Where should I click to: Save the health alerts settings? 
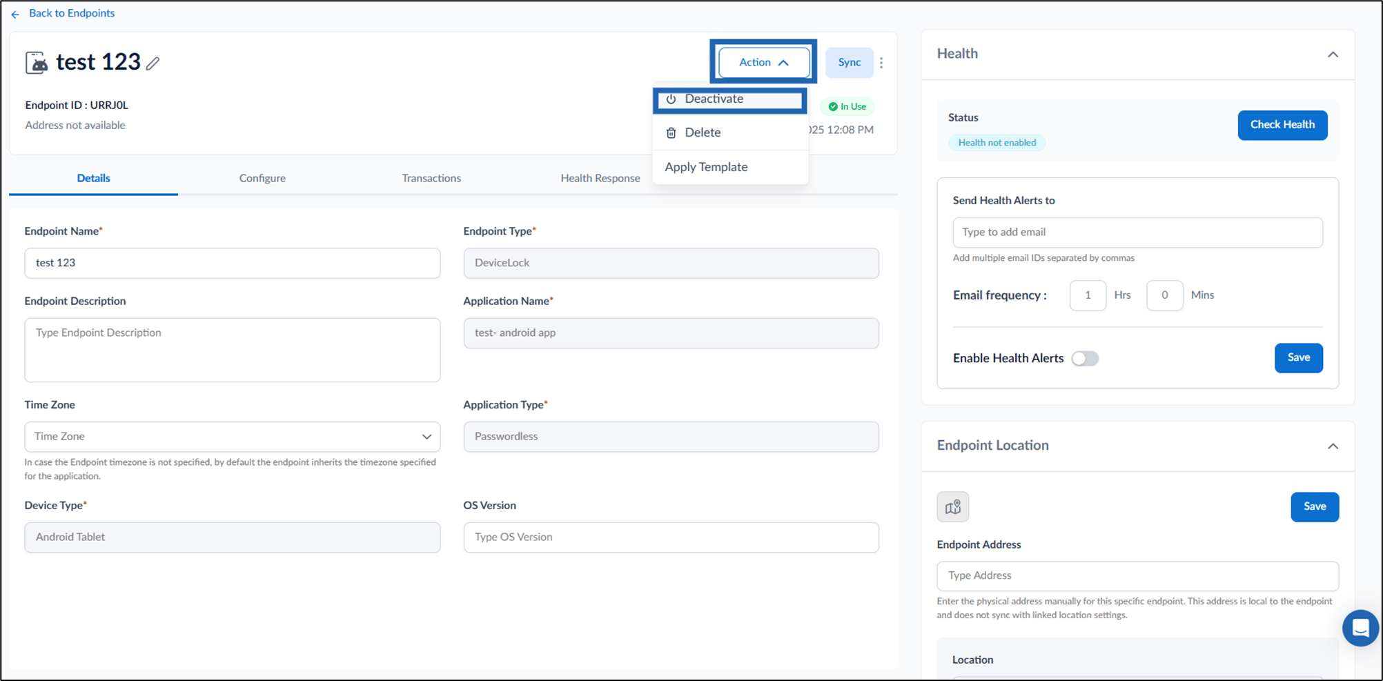pyautogui.click(x=1298, y=357)
